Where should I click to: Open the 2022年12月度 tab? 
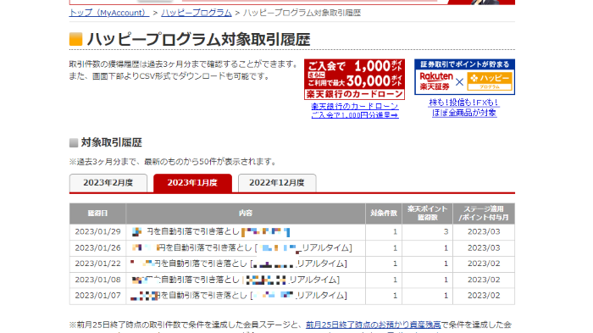point(277,183)
